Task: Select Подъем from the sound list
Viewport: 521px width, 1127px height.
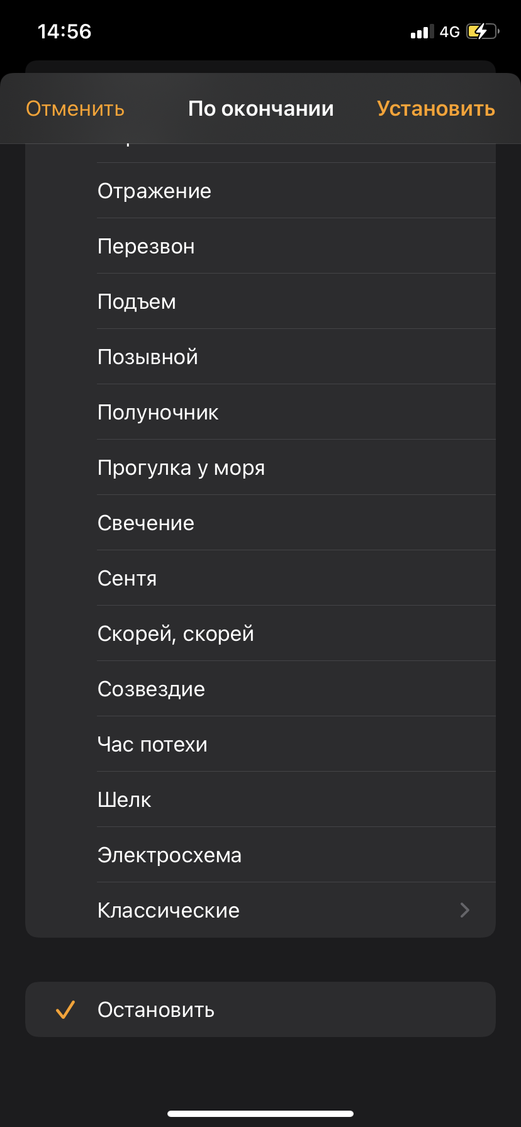Action: tap(260, 301)
